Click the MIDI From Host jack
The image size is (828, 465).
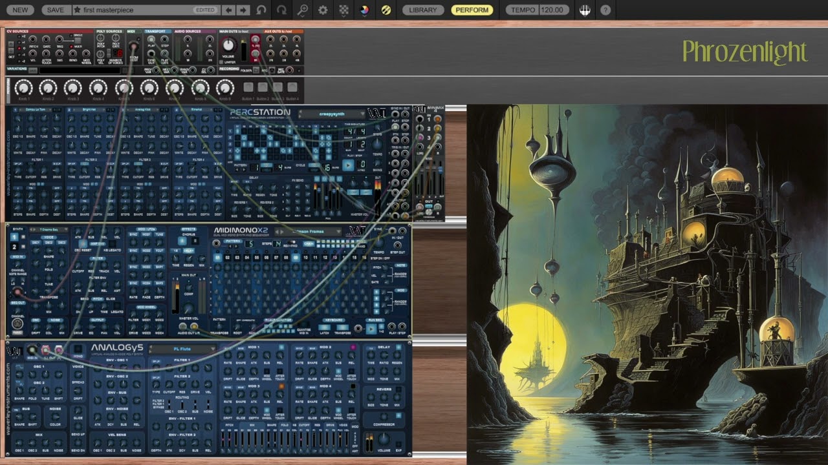click(x=134, y=45)
